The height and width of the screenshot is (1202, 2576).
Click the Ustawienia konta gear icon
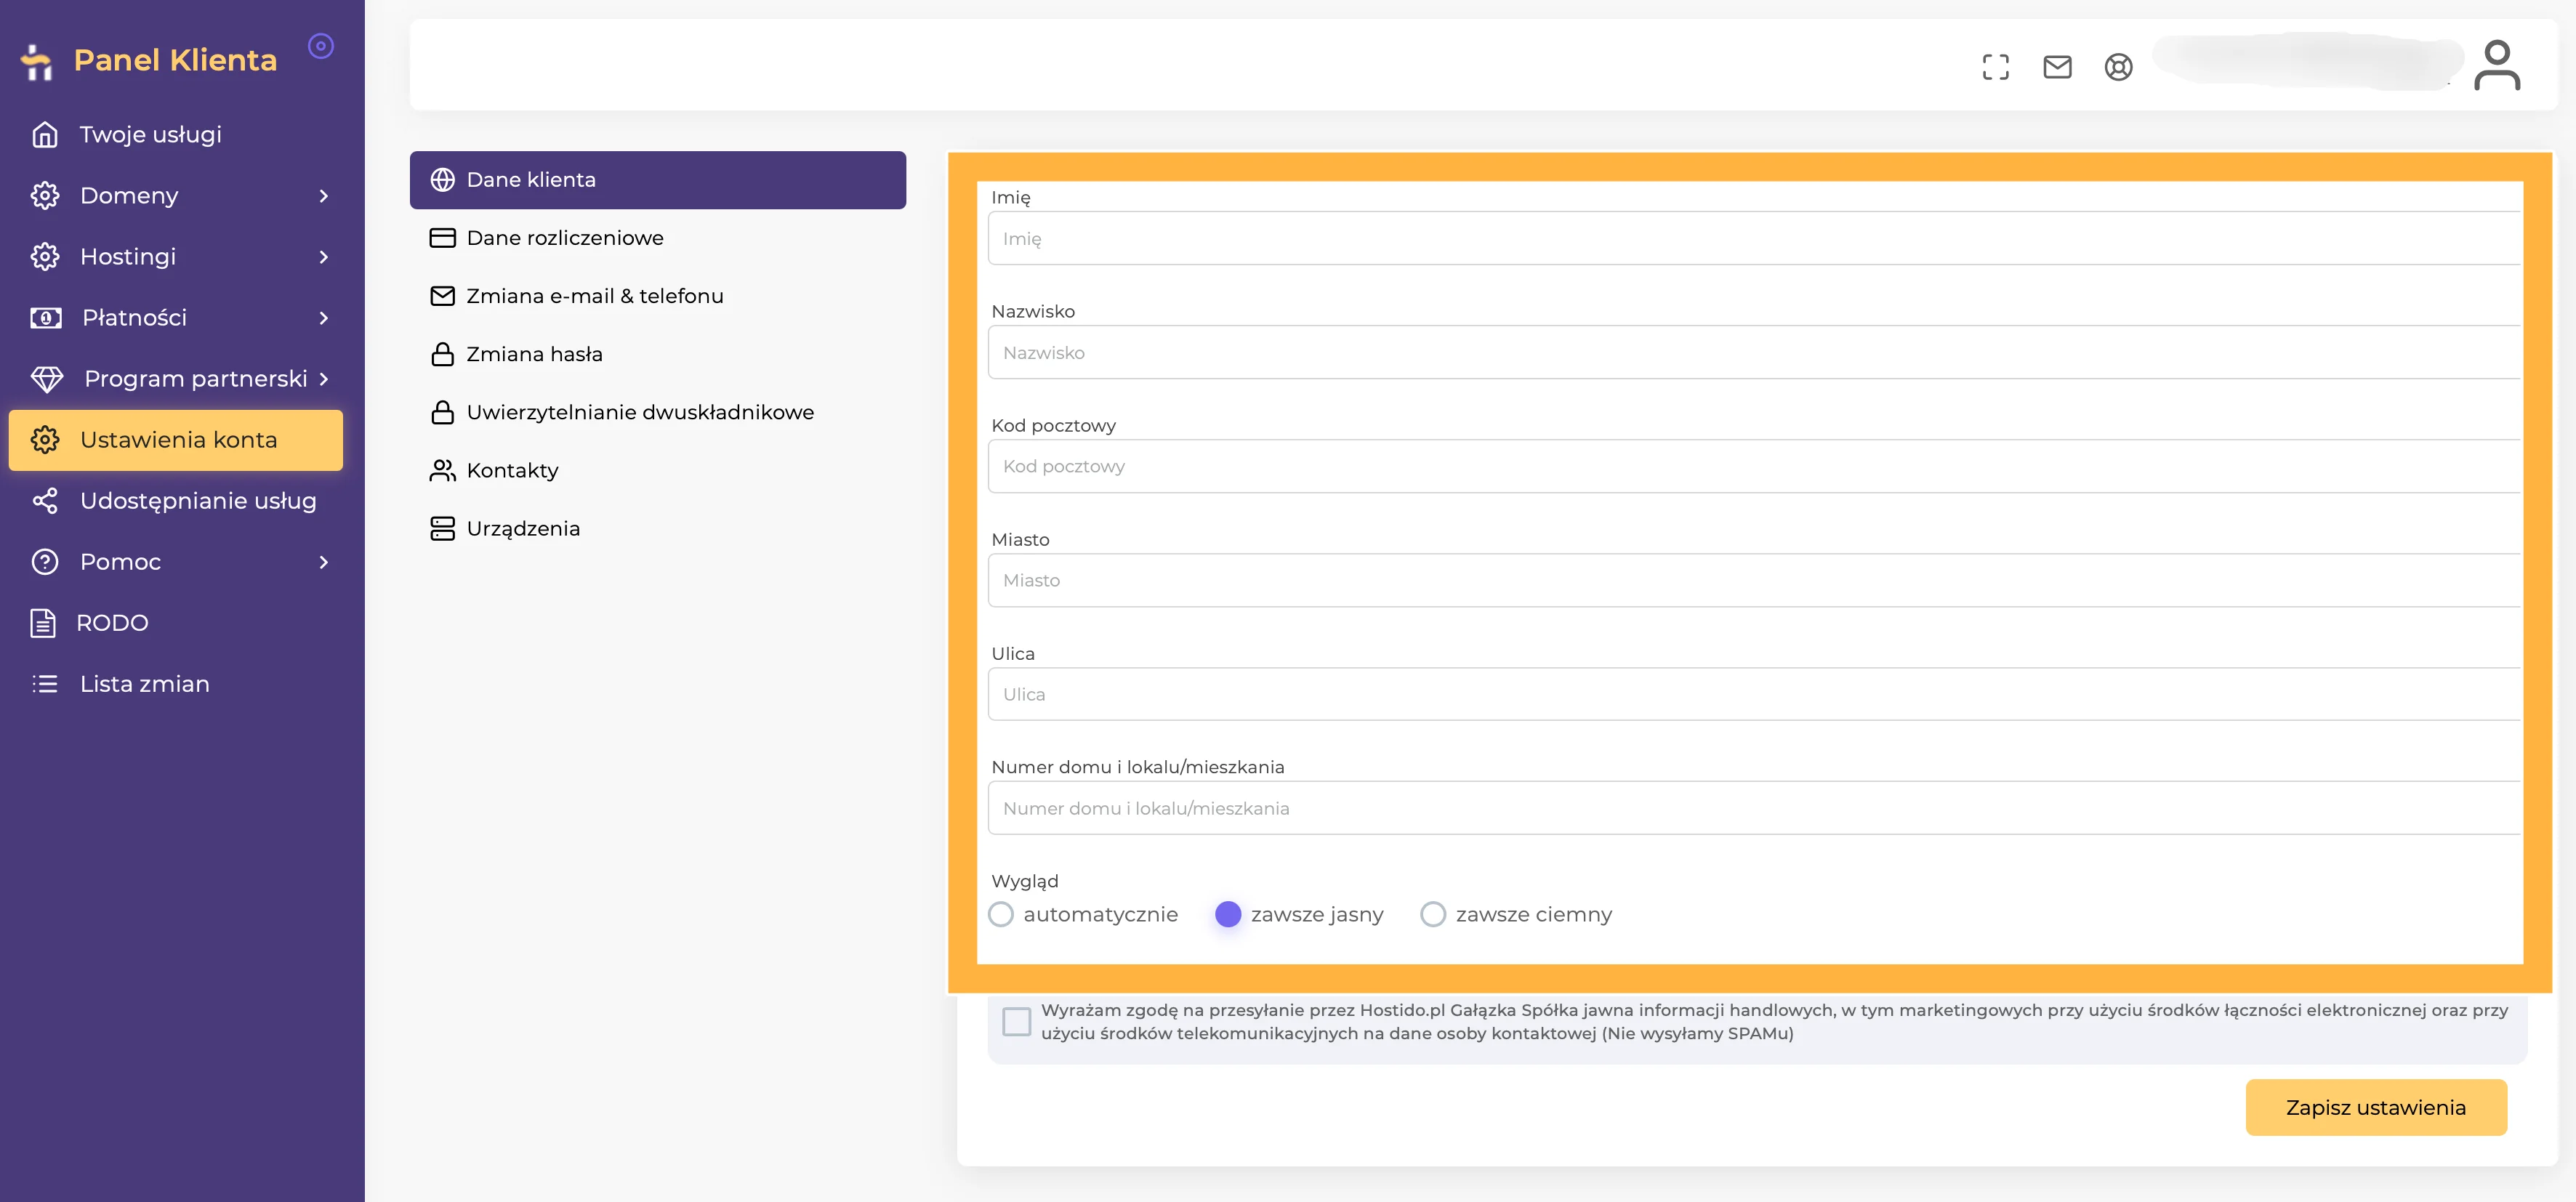click(45, 440)
